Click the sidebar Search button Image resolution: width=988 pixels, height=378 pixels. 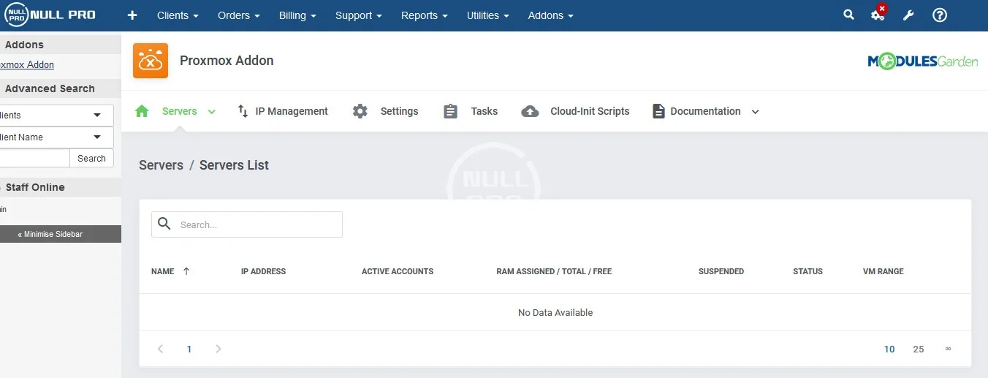[x=91, y=159]
